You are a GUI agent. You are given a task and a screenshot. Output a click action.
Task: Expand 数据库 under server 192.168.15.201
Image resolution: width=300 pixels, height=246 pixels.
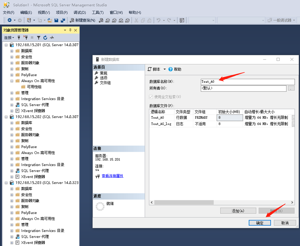point(12,51)
